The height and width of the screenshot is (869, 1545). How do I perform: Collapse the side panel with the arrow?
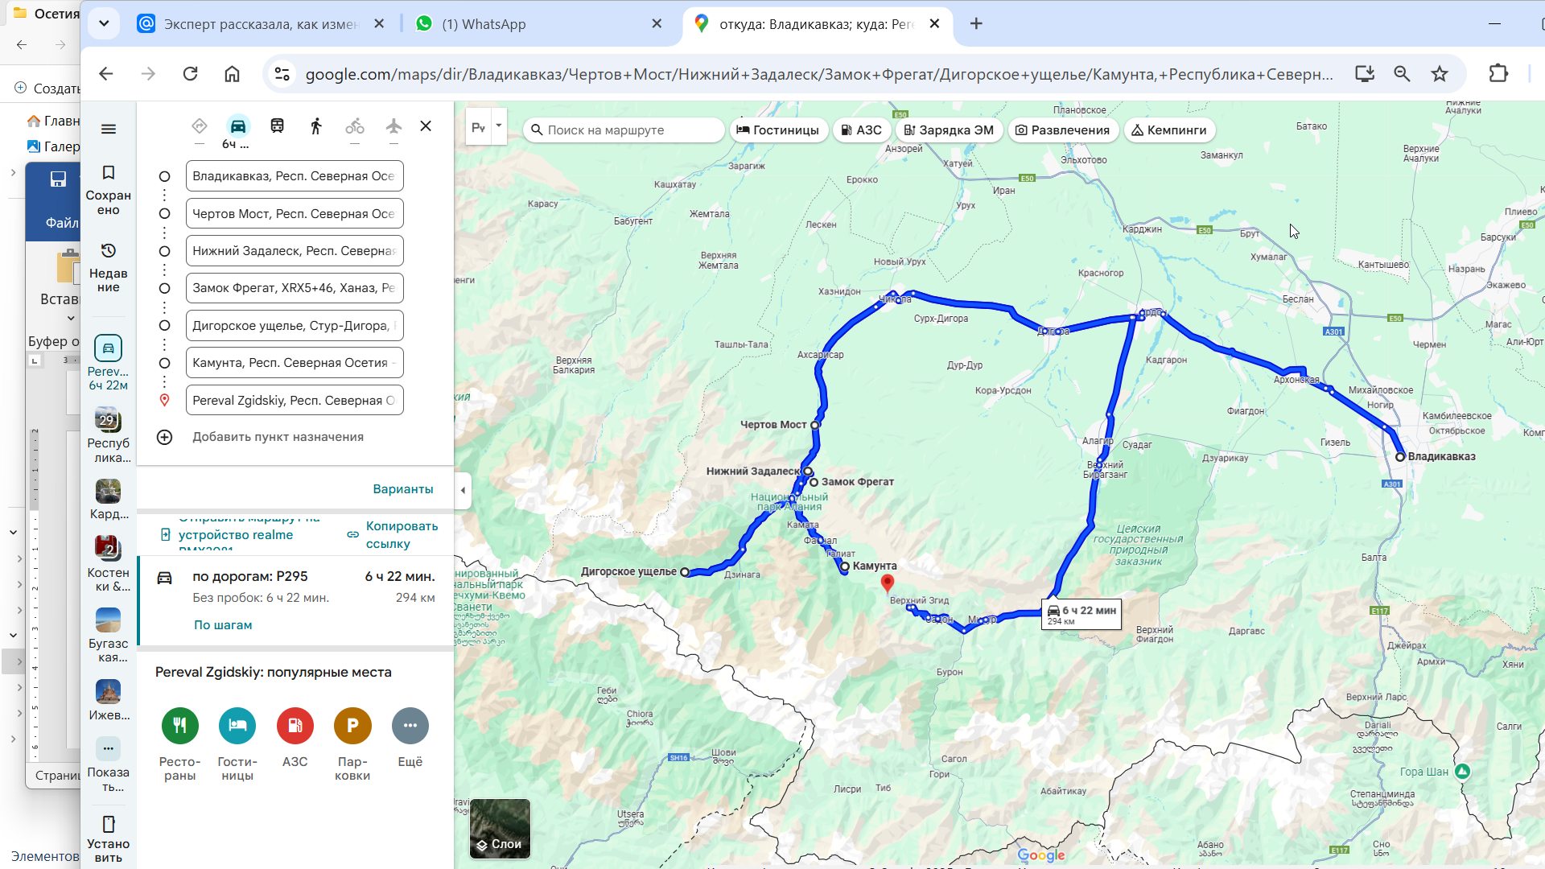coord(463,489)
